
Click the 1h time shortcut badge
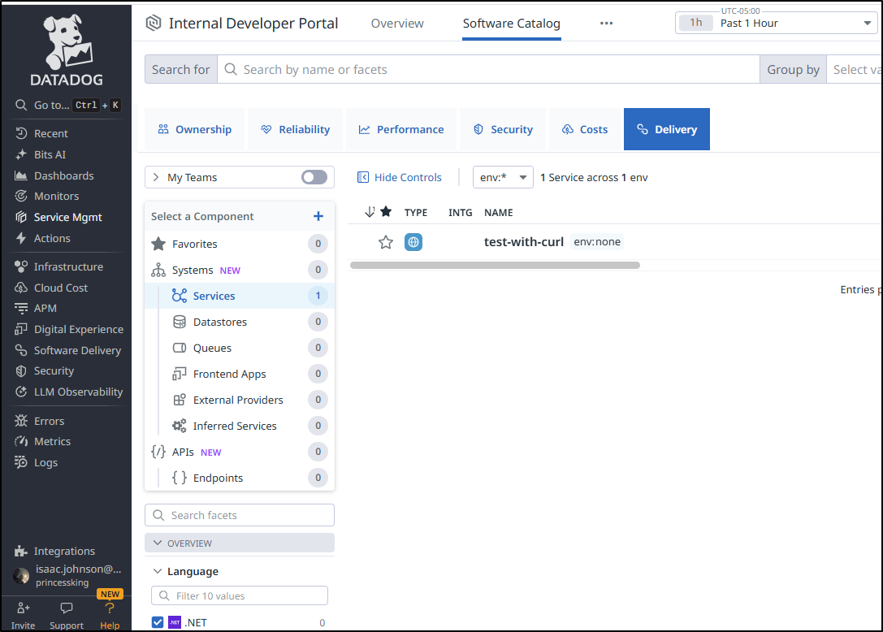click(x=696, y=23)
